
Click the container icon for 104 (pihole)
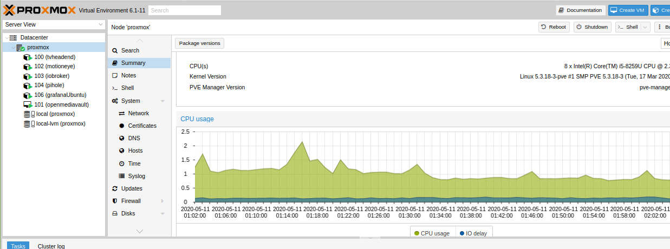pyautogui.click(x=28, y=86)
